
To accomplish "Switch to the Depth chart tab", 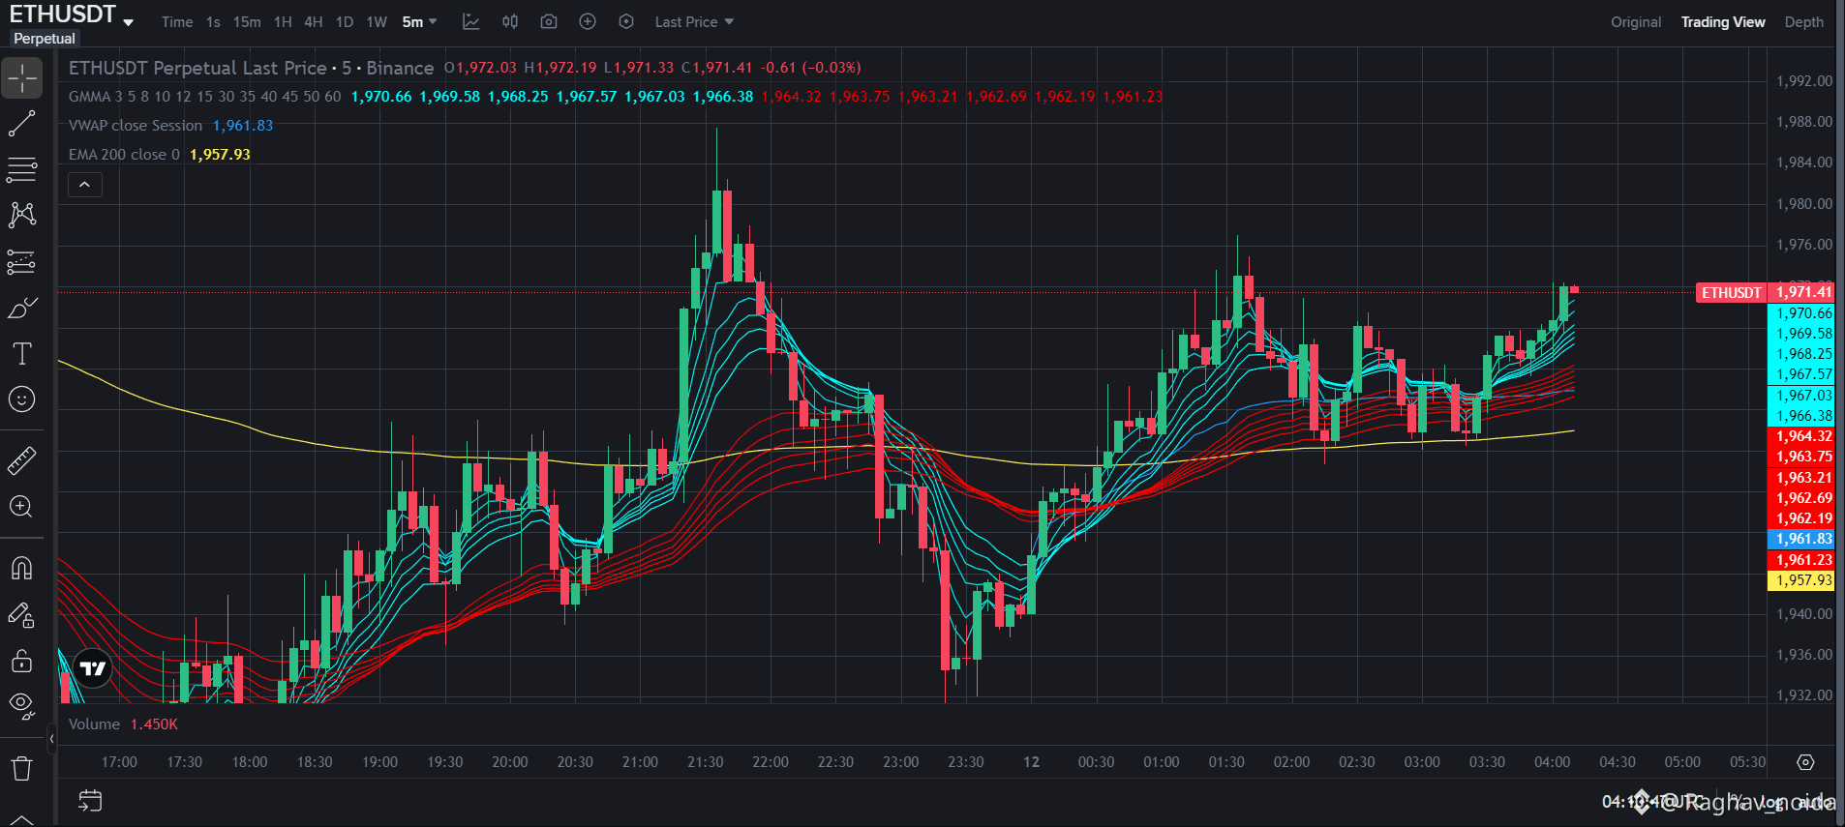I will (x=1804, y=21).
